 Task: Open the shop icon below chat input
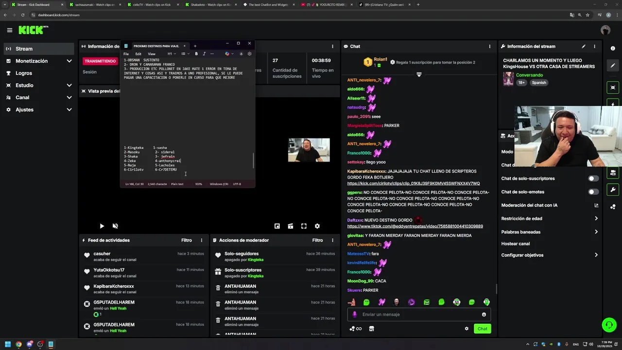371,329
